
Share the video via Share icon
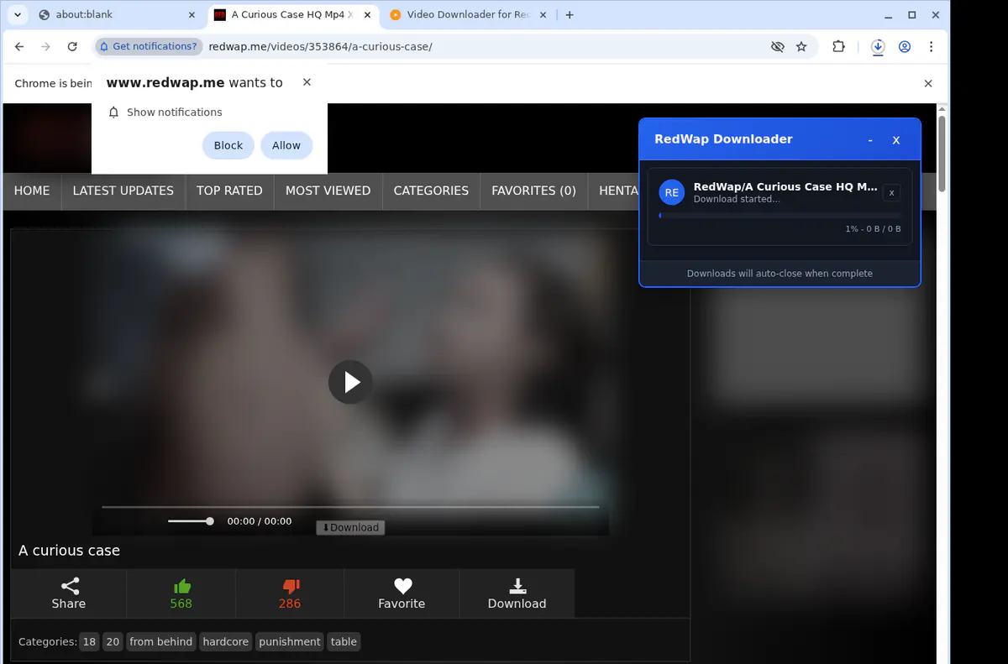point(69,593)
